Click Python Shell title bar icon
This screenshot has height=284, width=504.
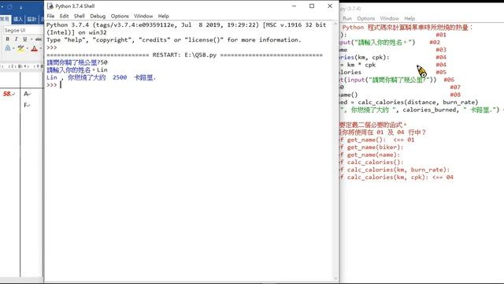coord(50,6)
